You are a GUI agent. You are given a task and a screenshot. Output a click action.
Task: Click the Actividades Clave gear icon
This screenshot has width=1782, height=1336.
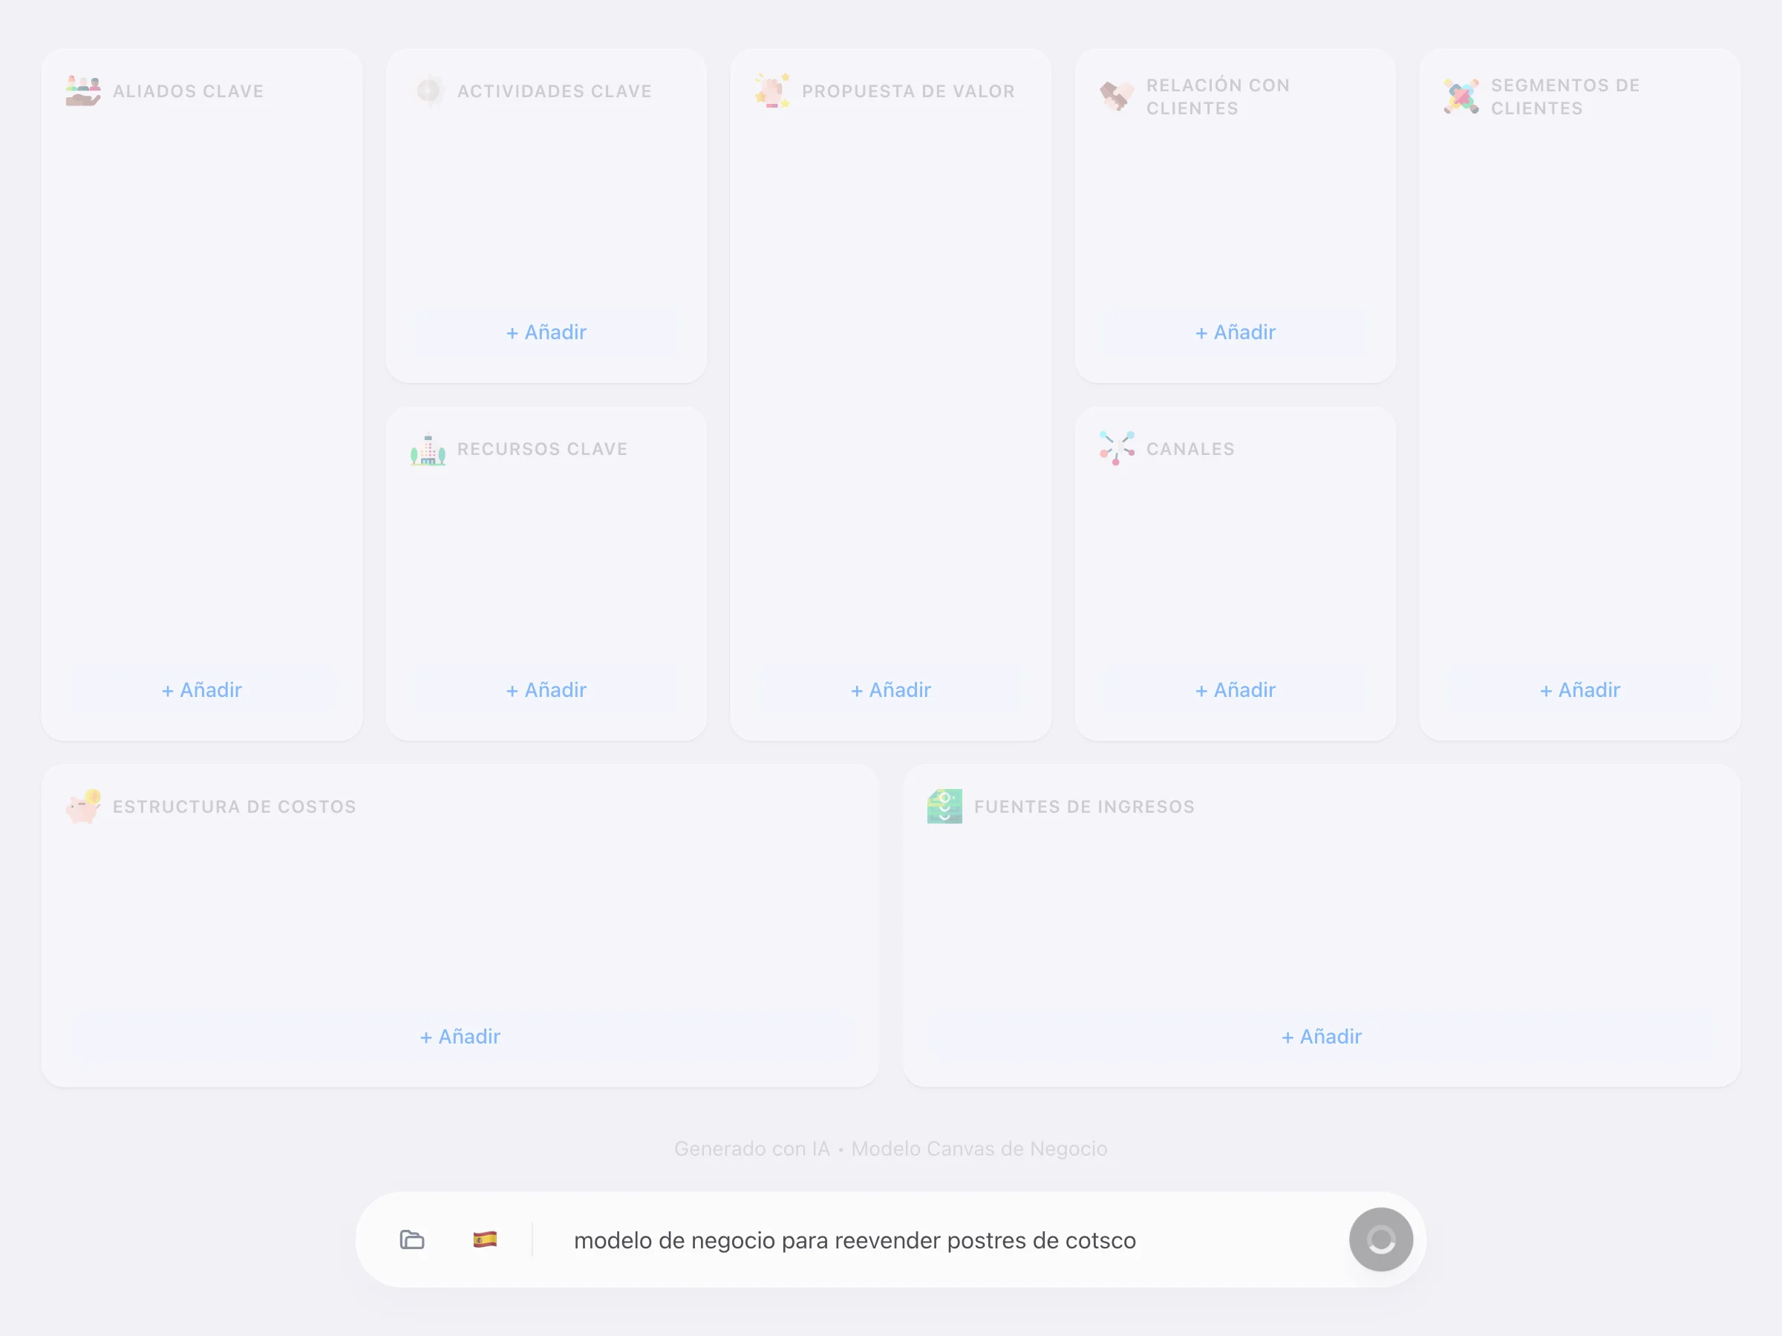point(431,91)
